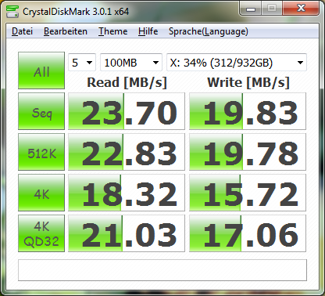Click the Write [MB/s] column header
325x296 pixels.
click(248, 83)
